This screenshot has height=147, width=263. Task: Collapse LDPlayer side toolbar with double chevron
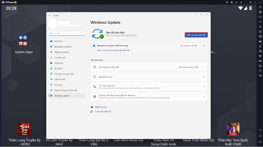point(260,2)
